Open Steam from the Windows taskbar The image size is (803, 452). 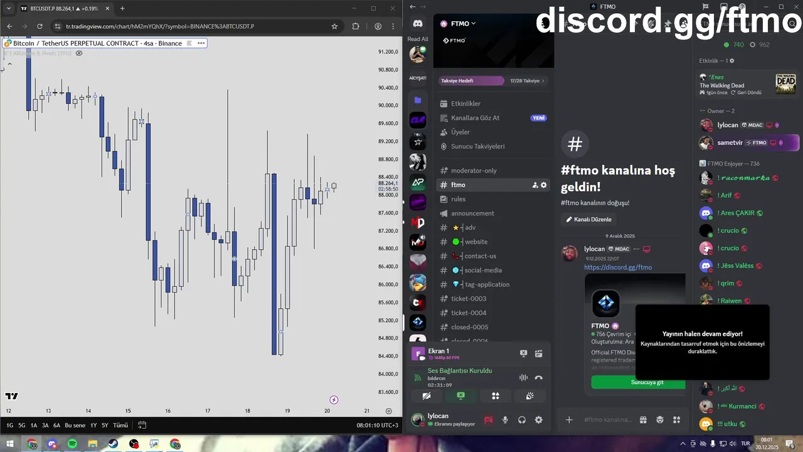113,444
